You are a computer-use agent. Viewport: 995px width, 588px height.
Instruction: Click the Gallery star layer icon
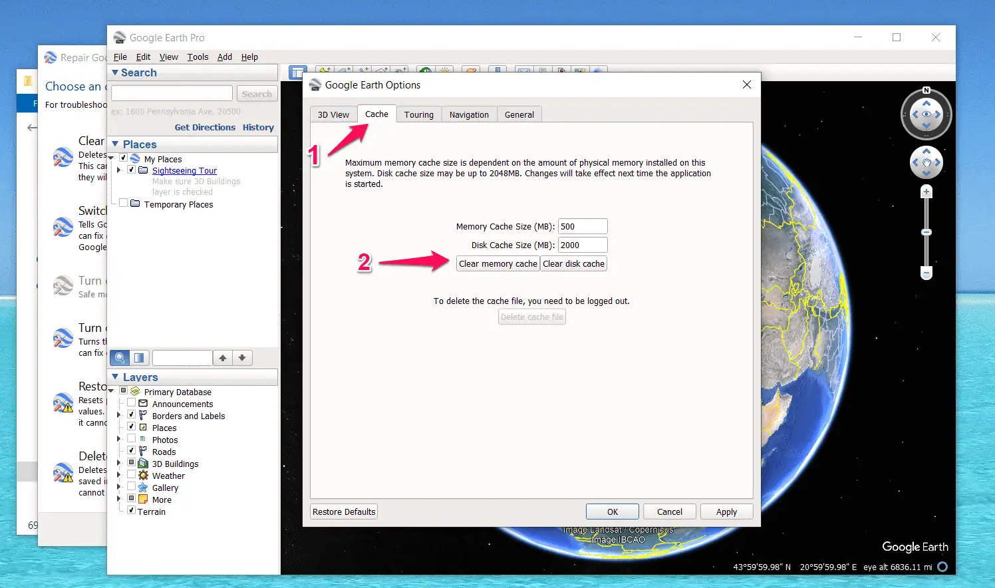click(x=143, y=488)
